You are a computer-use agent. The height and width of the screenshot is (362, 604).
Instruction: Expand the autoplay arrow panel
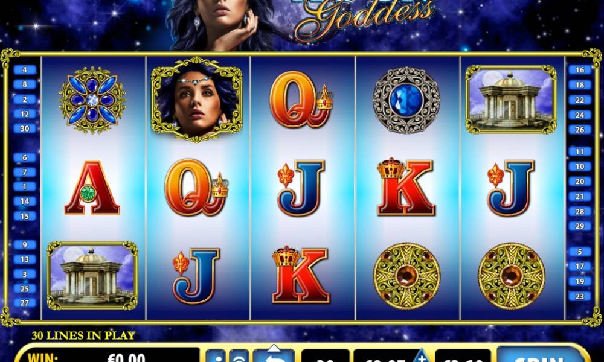click(274, 349)
